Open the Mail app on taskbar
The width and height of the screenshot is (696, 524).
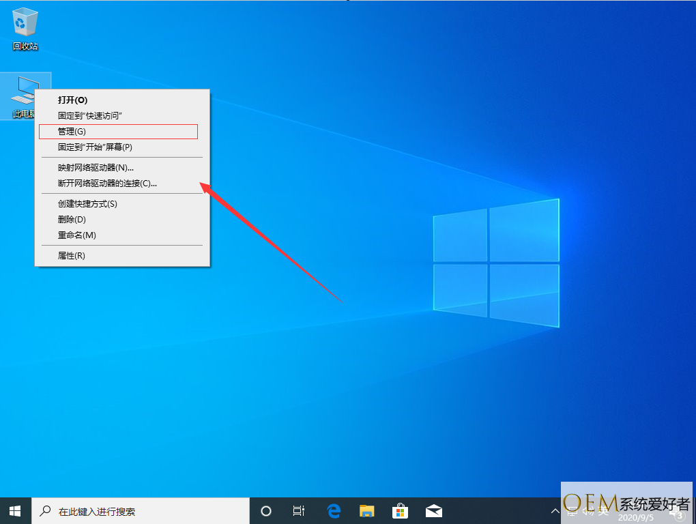pos(433,510)
